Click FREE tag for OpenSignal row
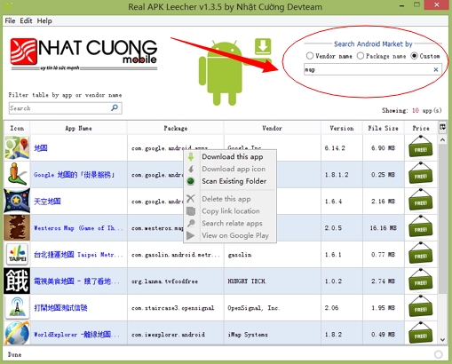This screenshot has height=364, width=452. [420, 307]
